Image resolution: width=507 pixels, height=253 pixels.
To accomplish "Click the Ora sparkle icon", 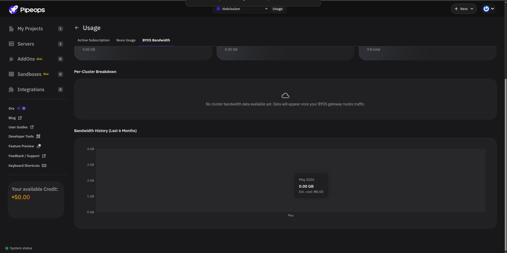I will pyautogui.click(x=19, y=108).
